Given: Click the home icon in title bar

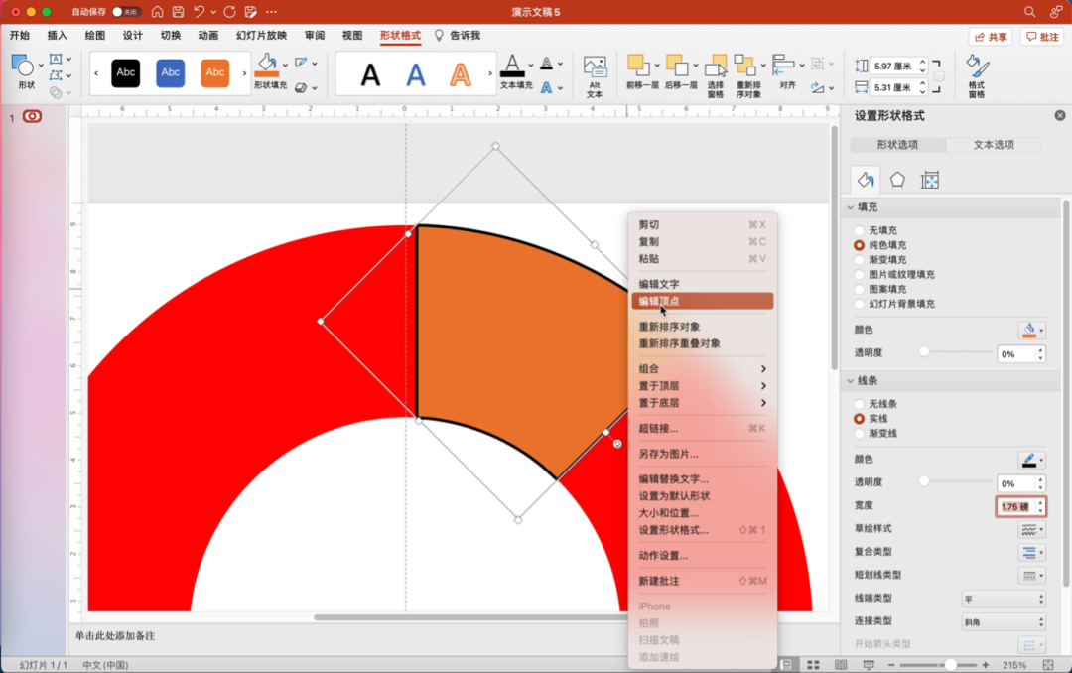Looking at the screenshot, I should 157,12.
